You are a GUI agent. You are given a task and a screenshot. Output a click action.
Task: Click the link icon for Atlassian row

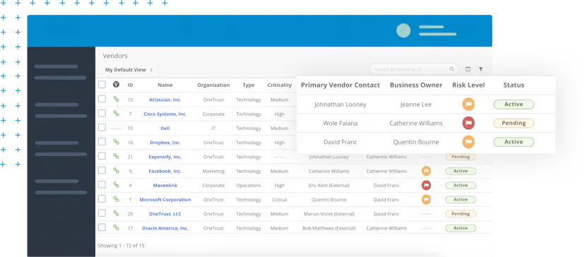(x=116, y=100)
